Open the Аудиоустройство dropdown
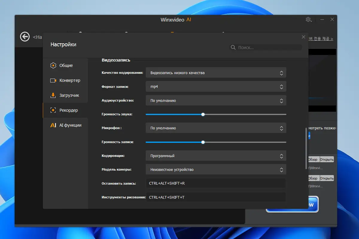The width and height of the screenshot is (359, 239). pos(216,100)
